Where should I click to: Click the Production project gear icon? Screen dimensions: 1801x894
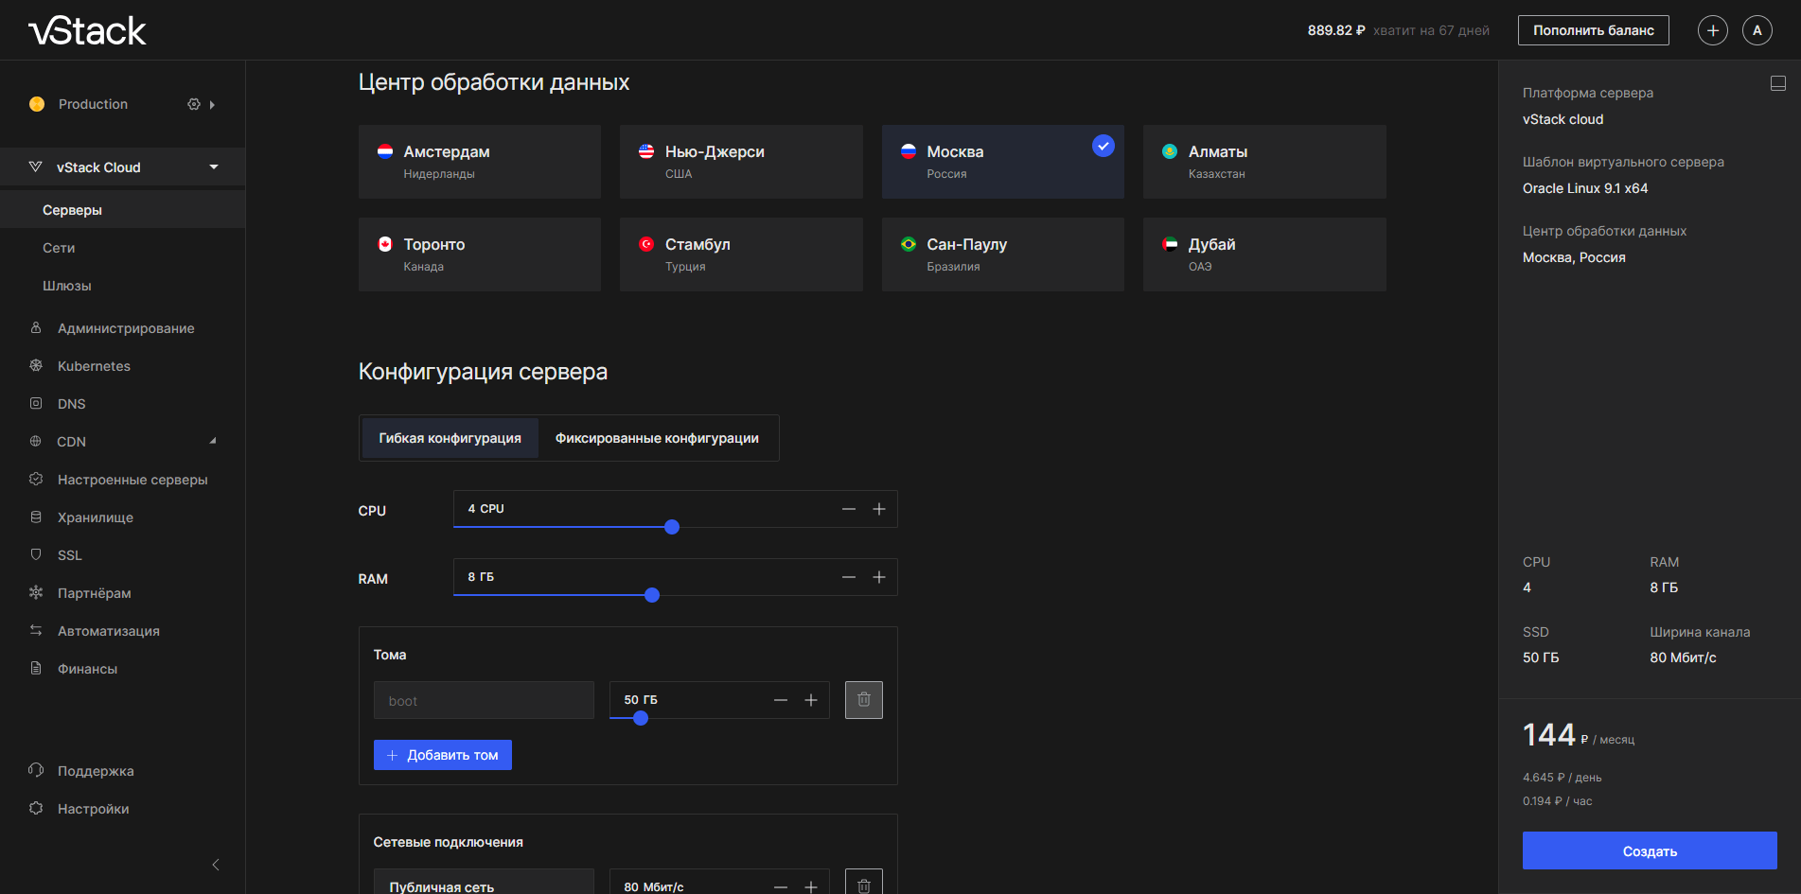[194, 104]
